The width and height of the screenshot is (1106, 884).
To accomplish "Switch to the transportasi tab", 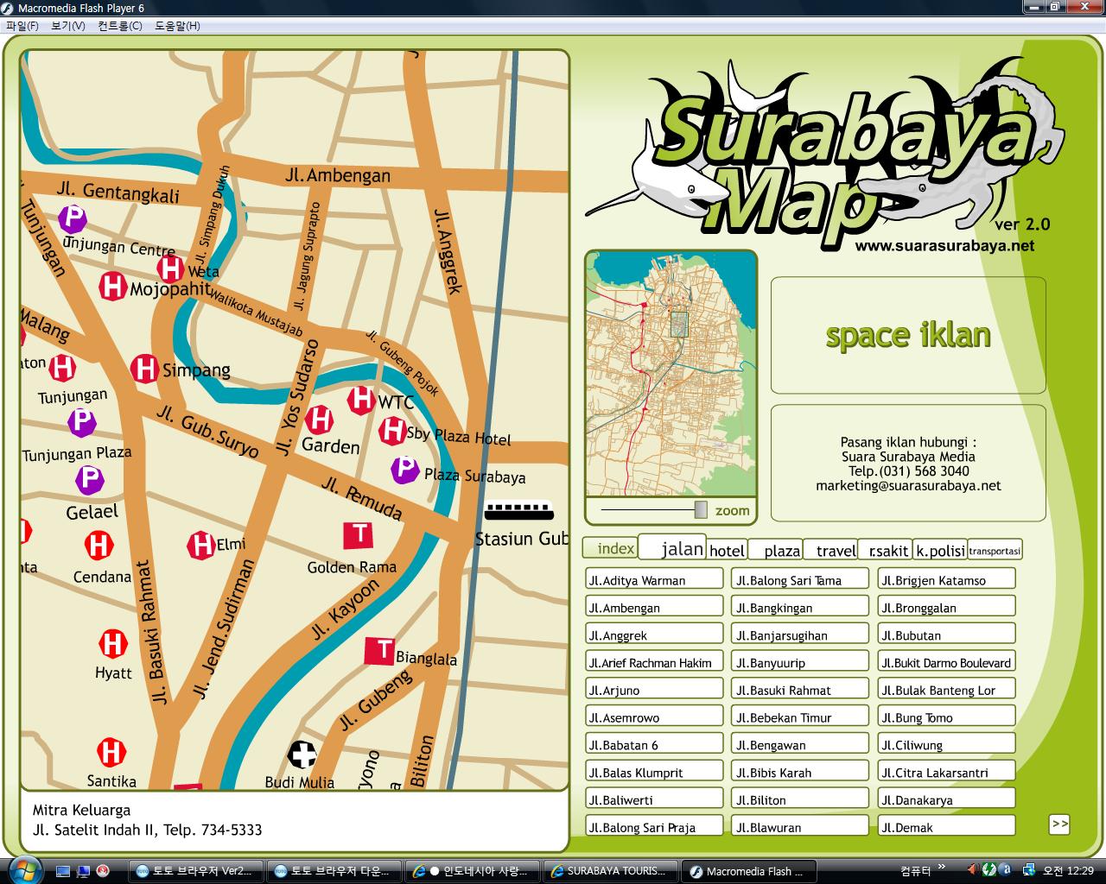I will pyautogui.click(x=995, y=549).
